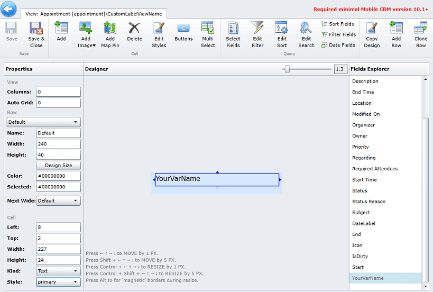
Task: Open the Edit Search tool
Action: (x=306, y=35)
